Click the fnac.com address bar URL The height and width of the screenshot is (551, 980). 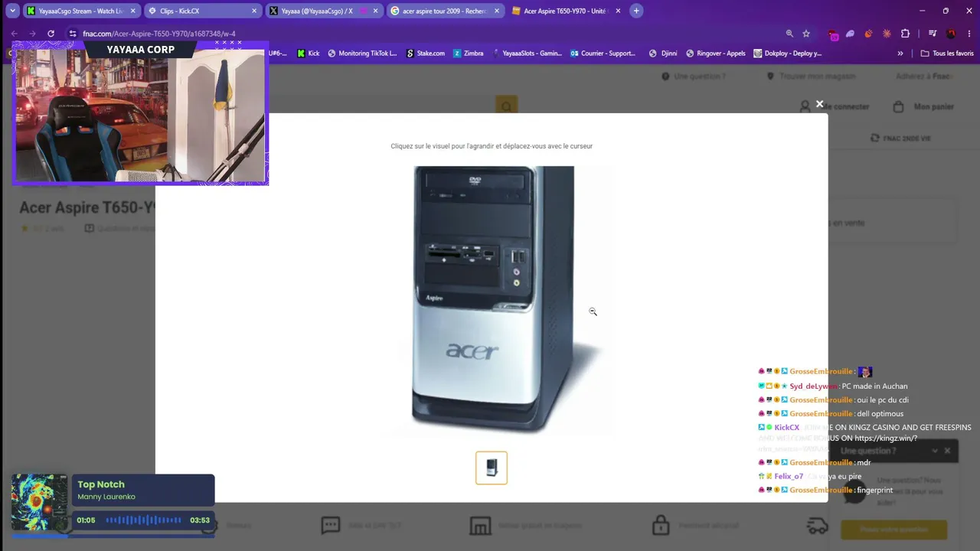click(x=159, y=34)
